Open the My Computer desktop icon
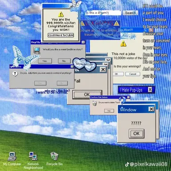This screenshot has height=171, width=171. tap(12, 159)
